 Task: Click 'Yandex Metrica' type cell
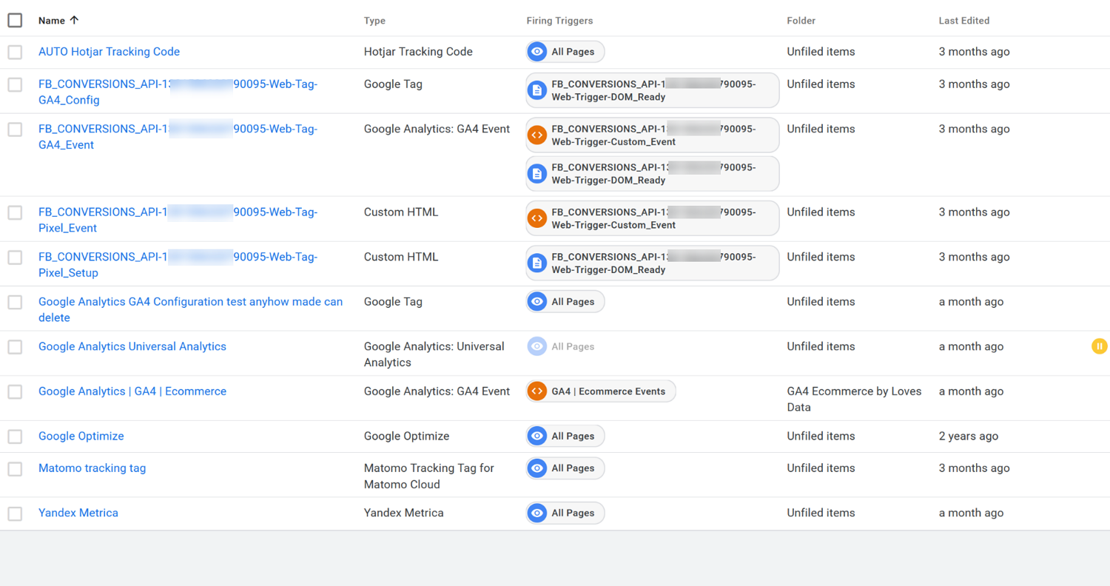coord(404,513)
